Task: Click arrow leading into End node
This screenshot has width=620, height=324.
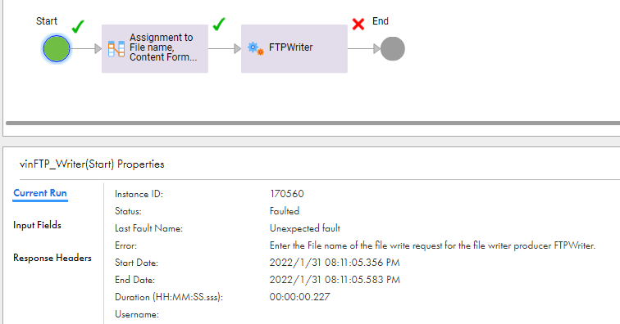Action: pos(364,48)
